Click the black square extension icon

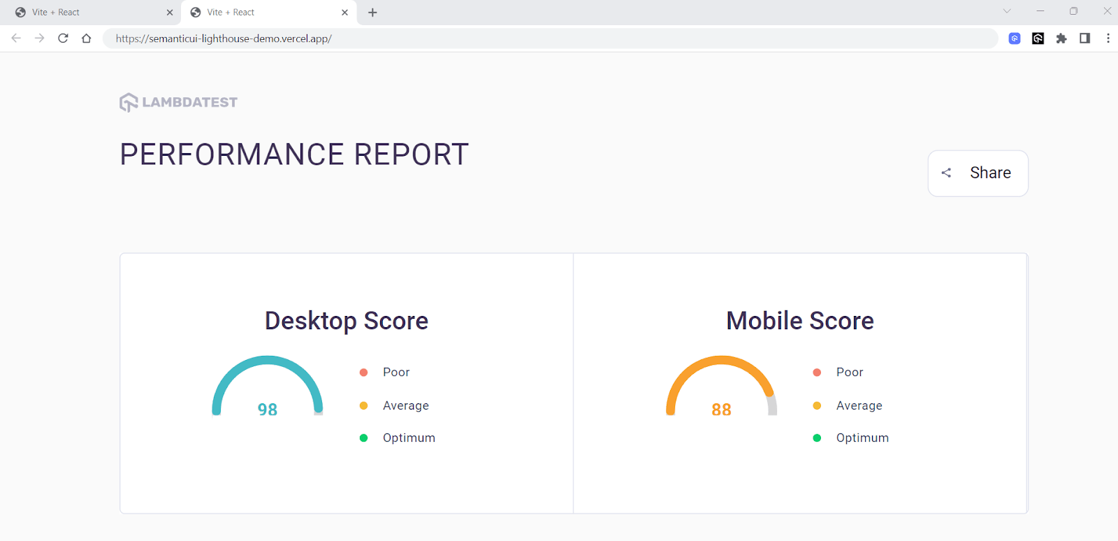coord(1038,38)
